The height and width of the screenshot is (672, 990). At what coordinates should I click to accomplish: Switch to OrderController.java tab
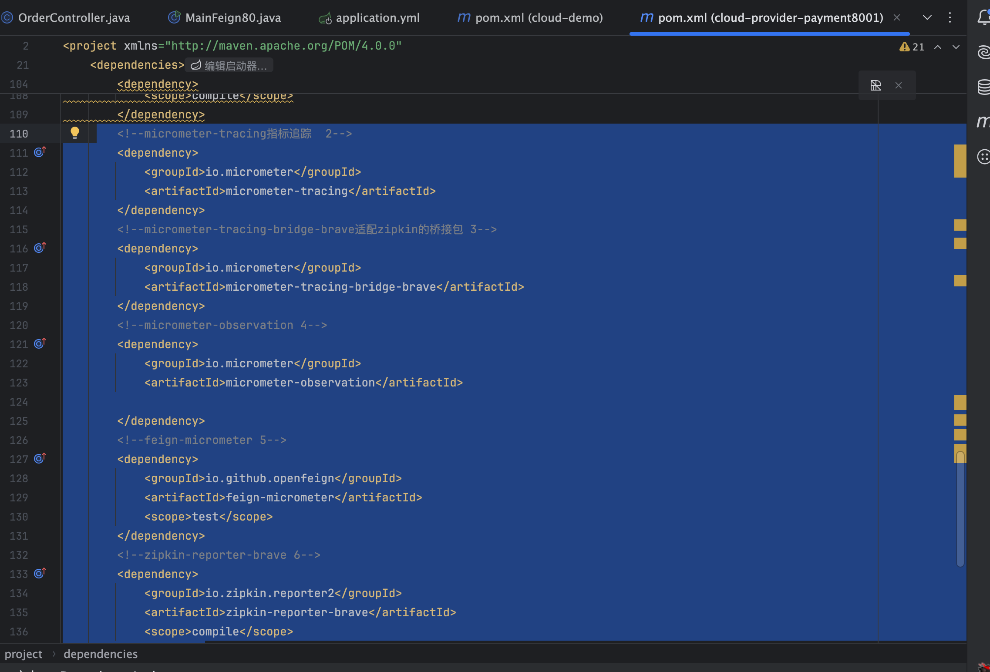74,17
